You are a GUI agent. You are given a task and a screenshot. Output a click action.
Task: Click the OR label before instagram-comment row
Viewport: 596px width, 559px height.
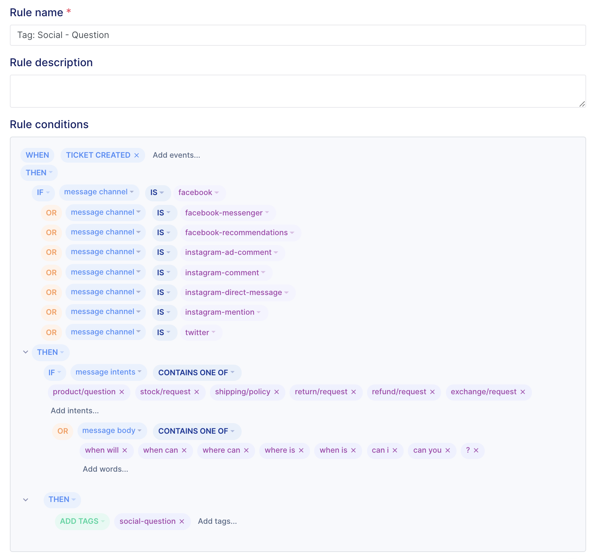51,273
